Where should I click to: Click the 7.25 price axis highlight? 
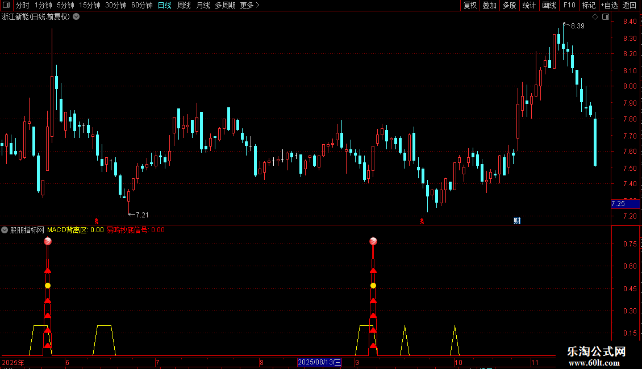click(625, 204)
